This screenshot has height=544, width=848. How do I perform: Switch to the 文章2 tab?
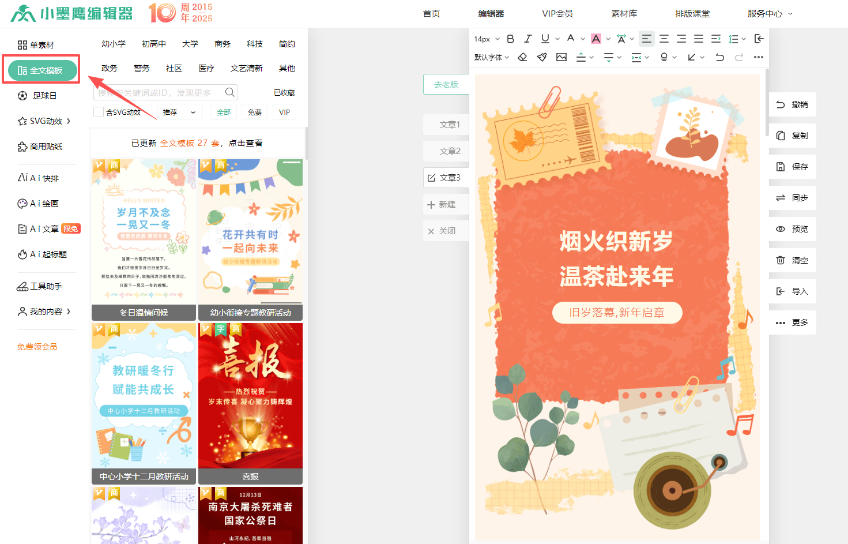(450, 151)
